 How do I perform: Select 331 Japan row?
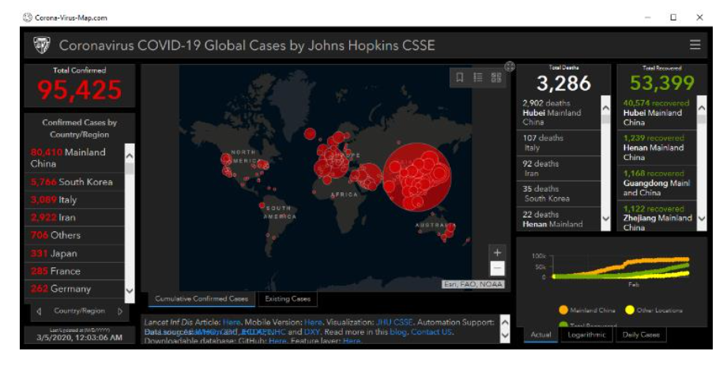click(74, 253)
